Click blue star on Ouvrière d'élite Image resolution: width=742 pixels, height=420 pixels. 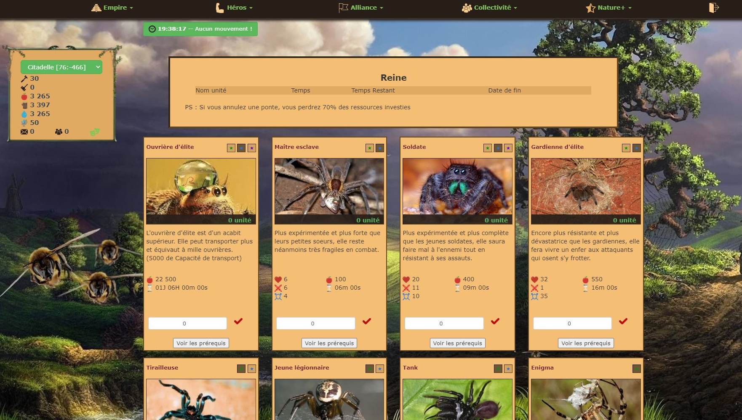[x=241, y=148]
